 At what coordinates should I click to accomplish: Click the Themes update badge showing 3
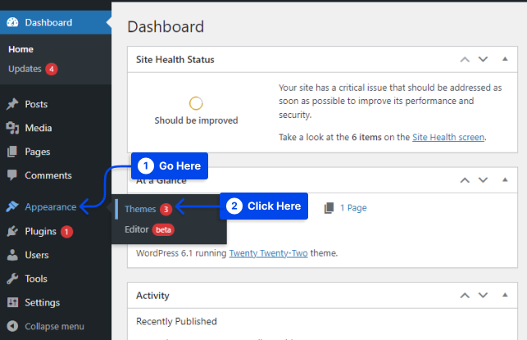coord(166,209)
